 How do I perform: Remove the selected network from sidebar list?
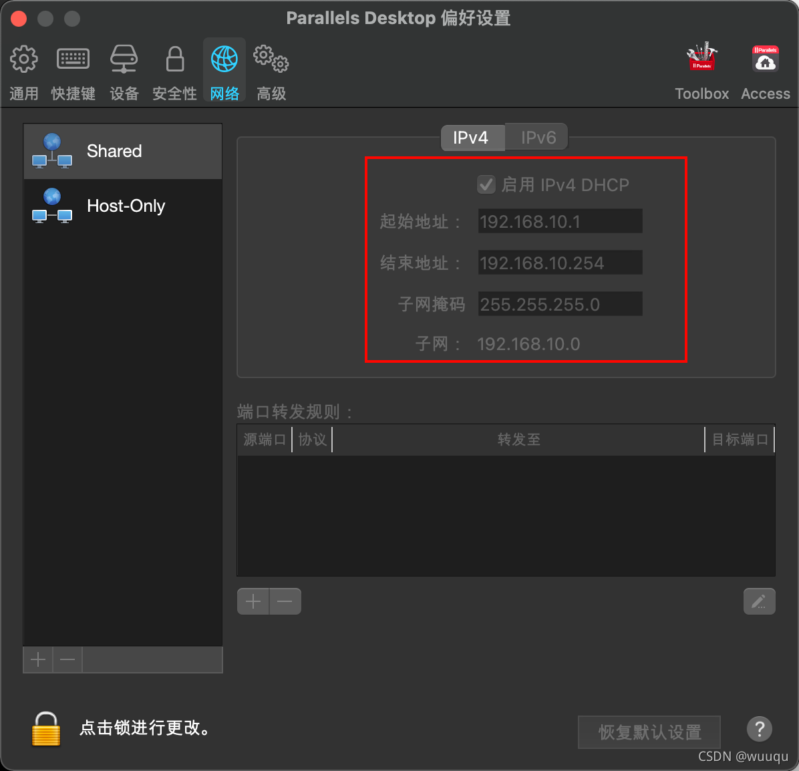coord(67,660)
